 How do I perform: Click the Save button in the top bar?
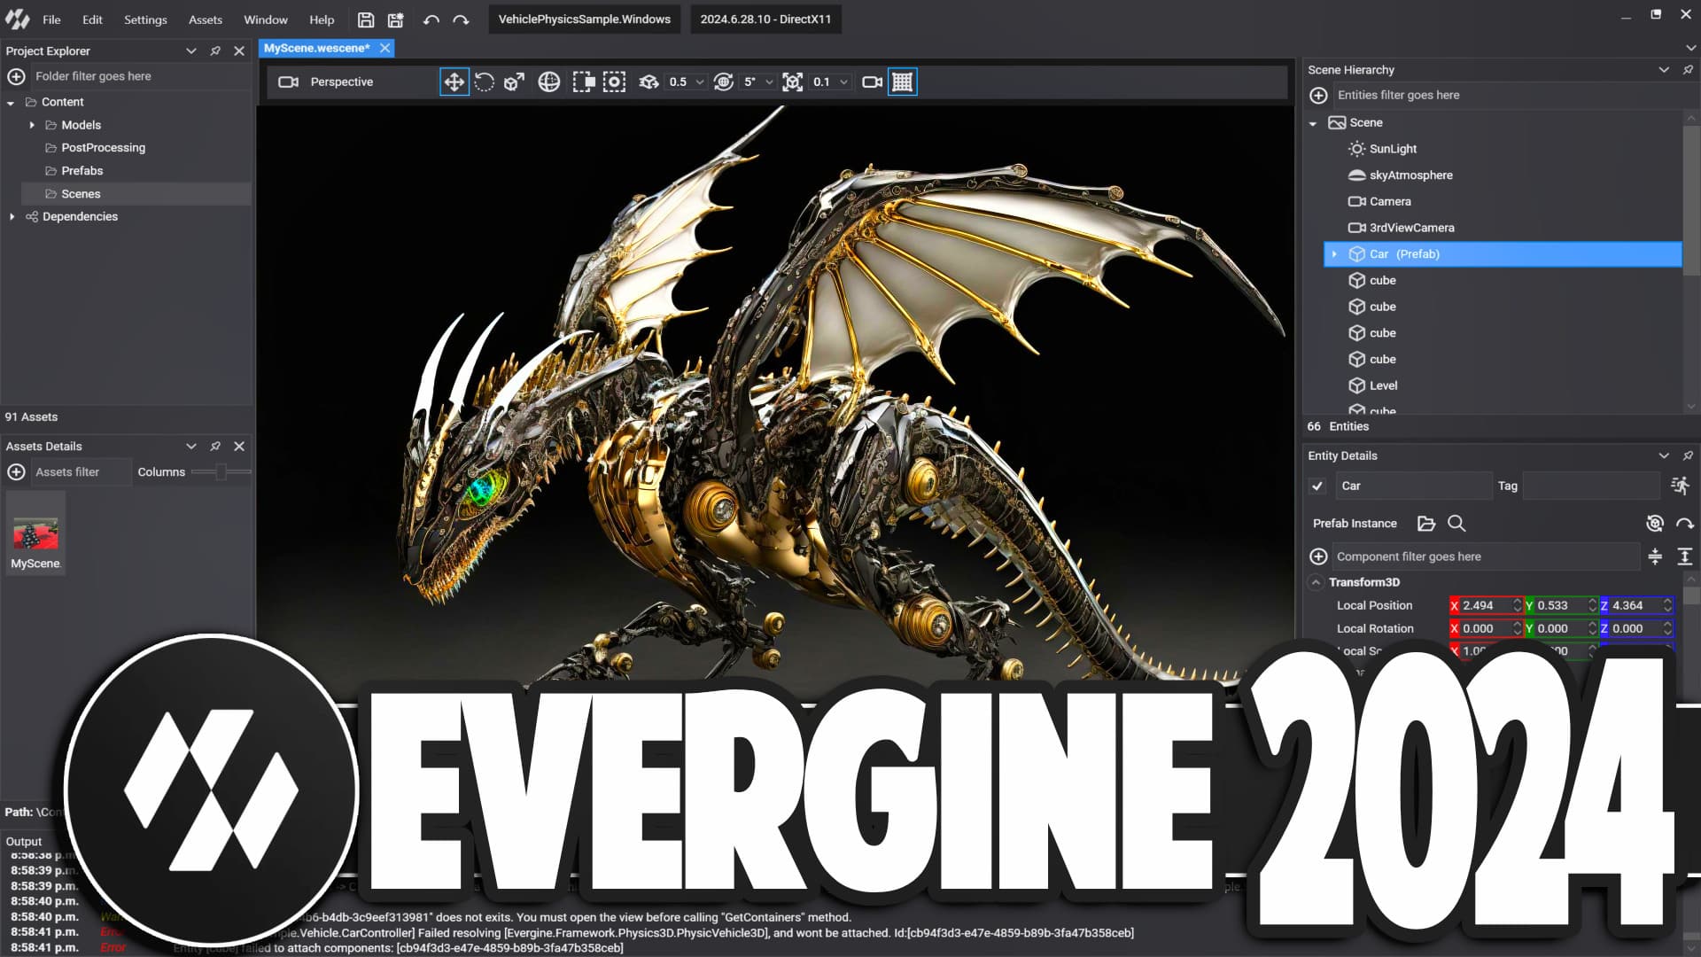(x=365, y=19)
